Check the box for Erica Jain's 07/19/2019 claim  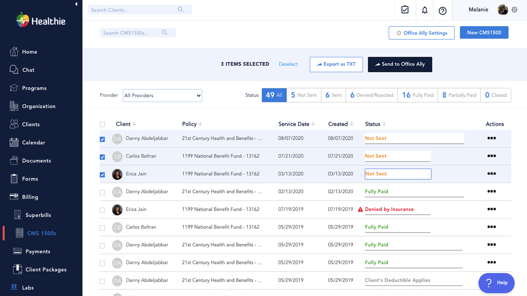[102, 210]
